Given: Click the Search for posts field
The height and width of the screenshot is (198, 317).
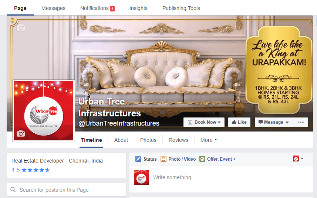Looking at the screenshot, I should coord(67,190).
